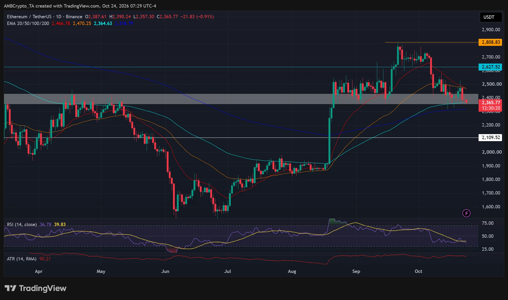Click the Apr label on time axis
This screenshot has height=300, width=508.
(39, 271)
